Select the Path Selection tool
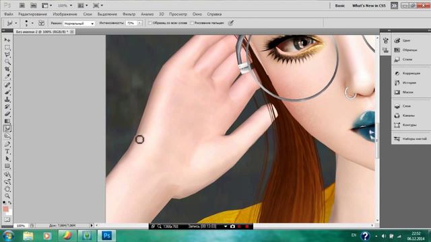The image size is (431, 242). coord(7,159)
